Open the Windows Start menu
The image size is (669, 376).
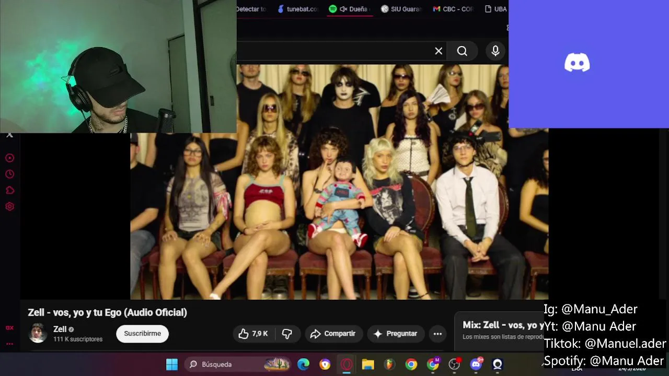172,364
